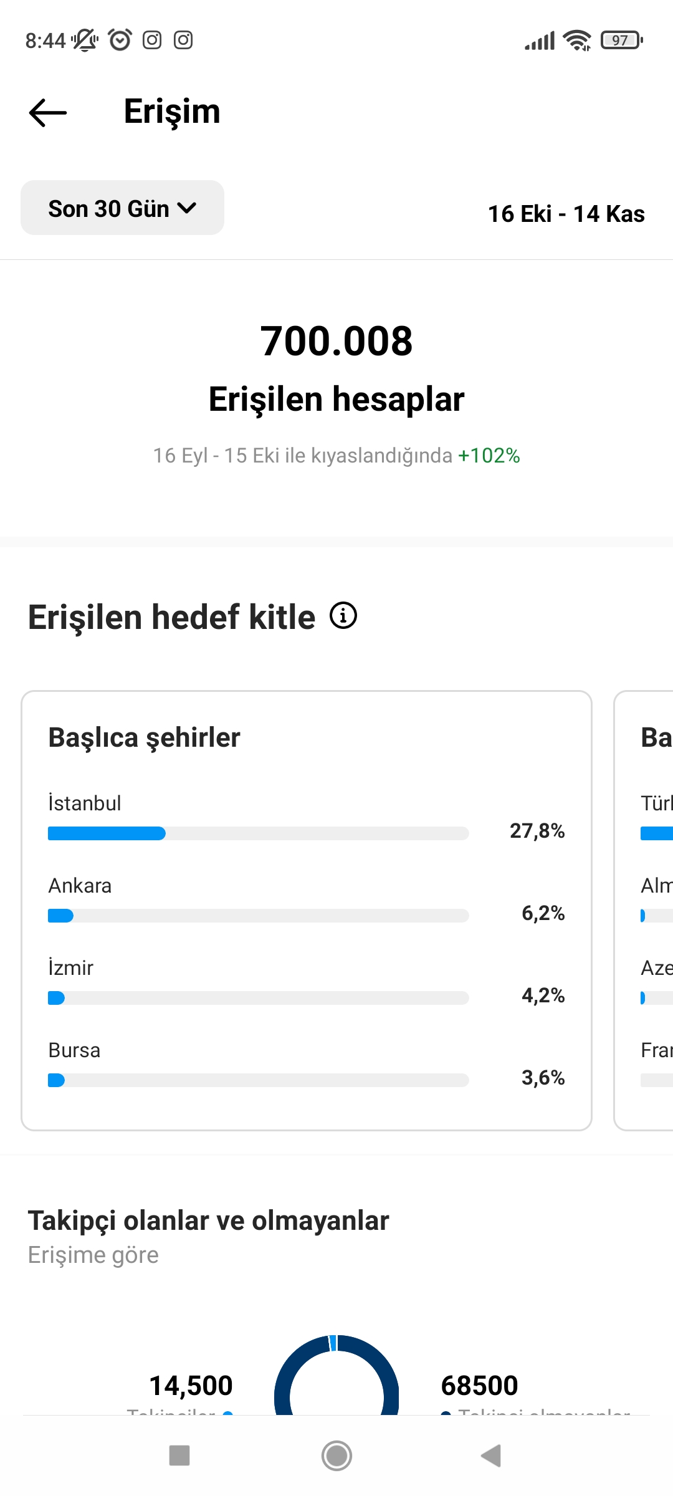Select the Bursa city row

pos(307,1065)
